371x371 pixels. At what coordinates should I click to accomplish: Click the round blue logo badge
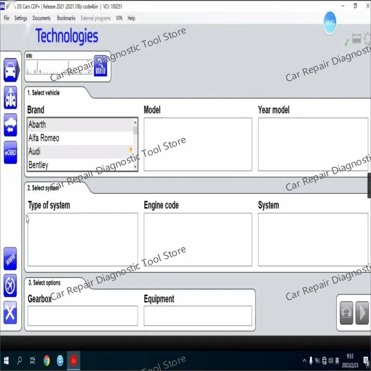tap(330, 22)
